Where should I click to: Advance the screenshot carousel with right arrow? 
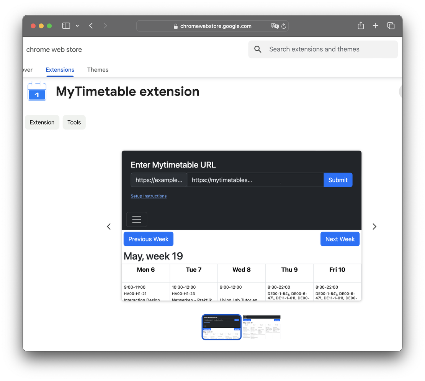pyautogui.click(x=374, y=227)
